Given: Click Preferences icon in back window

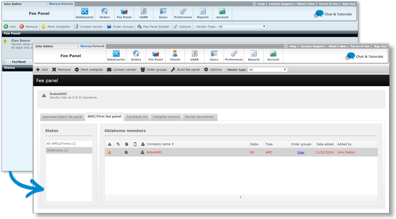Looking at the screenshot, I should [x=183, y=13].
